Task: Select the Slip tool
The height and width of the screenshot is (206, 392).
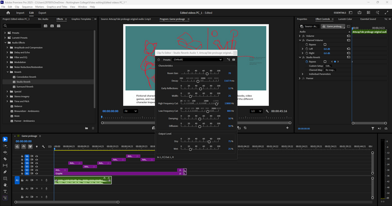Action: 5,165
